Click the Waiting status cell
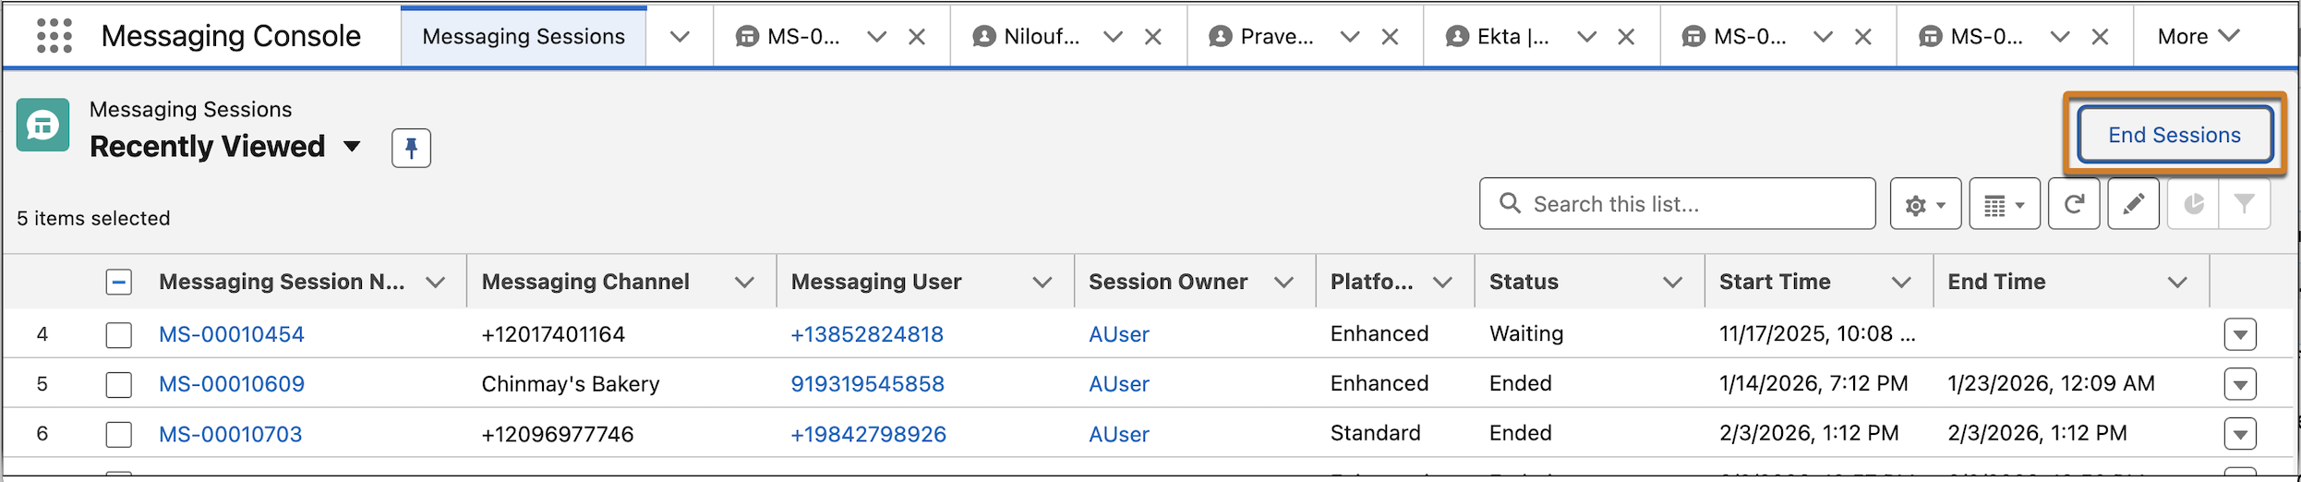 pyautogui.click(x=1526, y=334)
